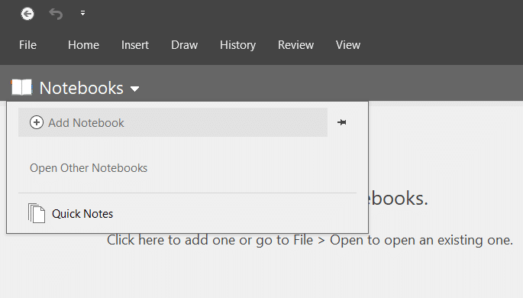This screenshot has height=298, width=523.
Task: Click the 'Click here to add one' message
Action: pos(309,240)
